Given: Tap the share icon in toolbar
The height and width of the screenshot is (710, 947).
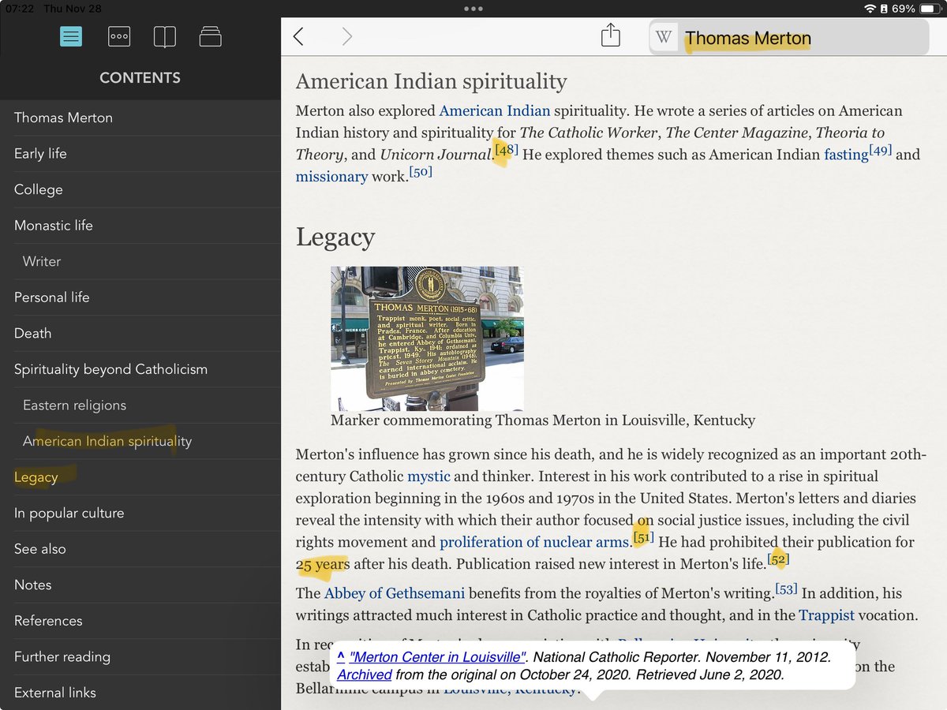Looking at the screenshot, I should coord(611,35).
